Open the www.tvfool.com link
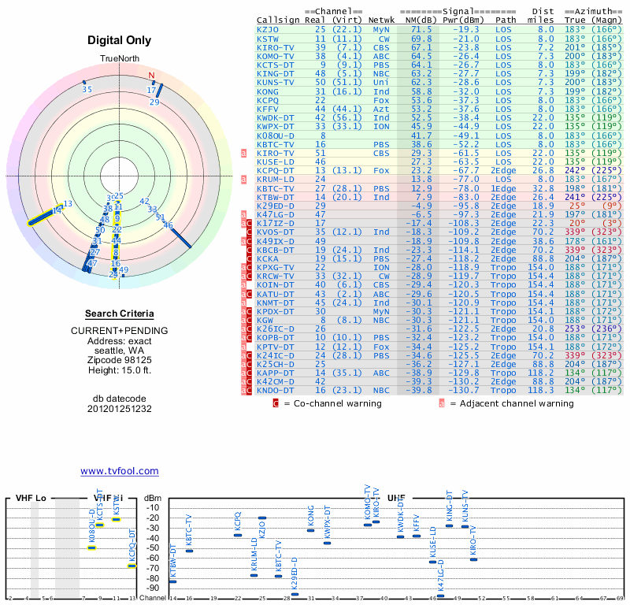 (119, 471)
